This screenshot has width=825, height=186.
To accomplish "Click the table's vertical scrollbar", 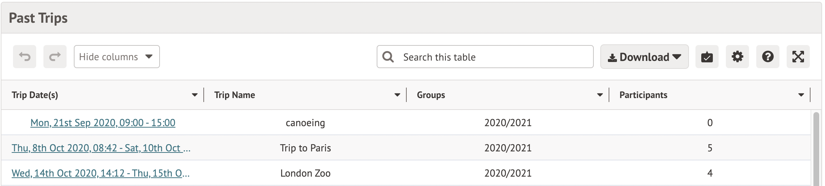I will [x=816, y=151].
